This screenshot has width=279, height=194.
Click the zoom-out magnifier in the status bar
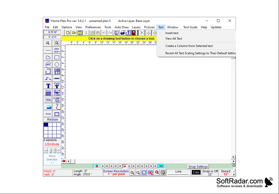(x=138, y=173)
